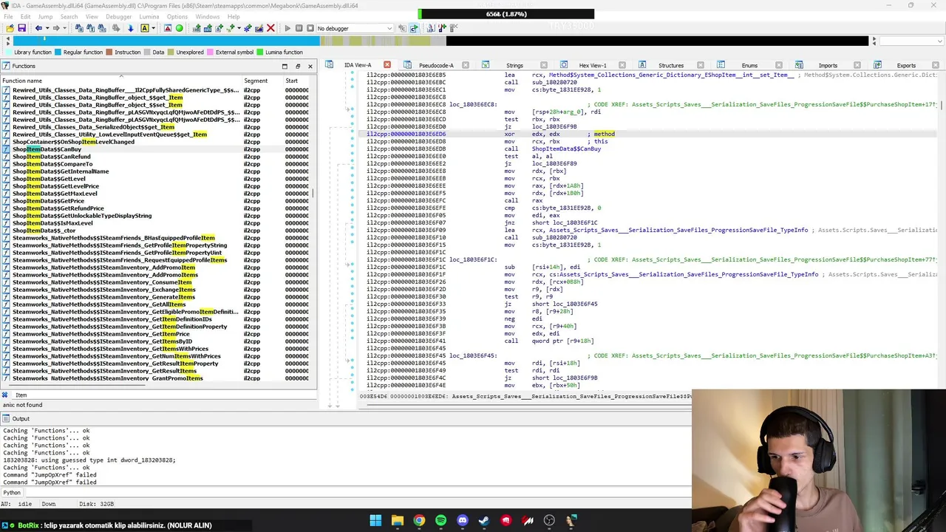Click the red X cancel toolbar icon
946x532 pixels.
pyautogui.click(x=270, y=28)
